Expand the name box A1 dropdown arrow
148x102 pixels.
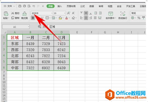click(x=28, y=27)
